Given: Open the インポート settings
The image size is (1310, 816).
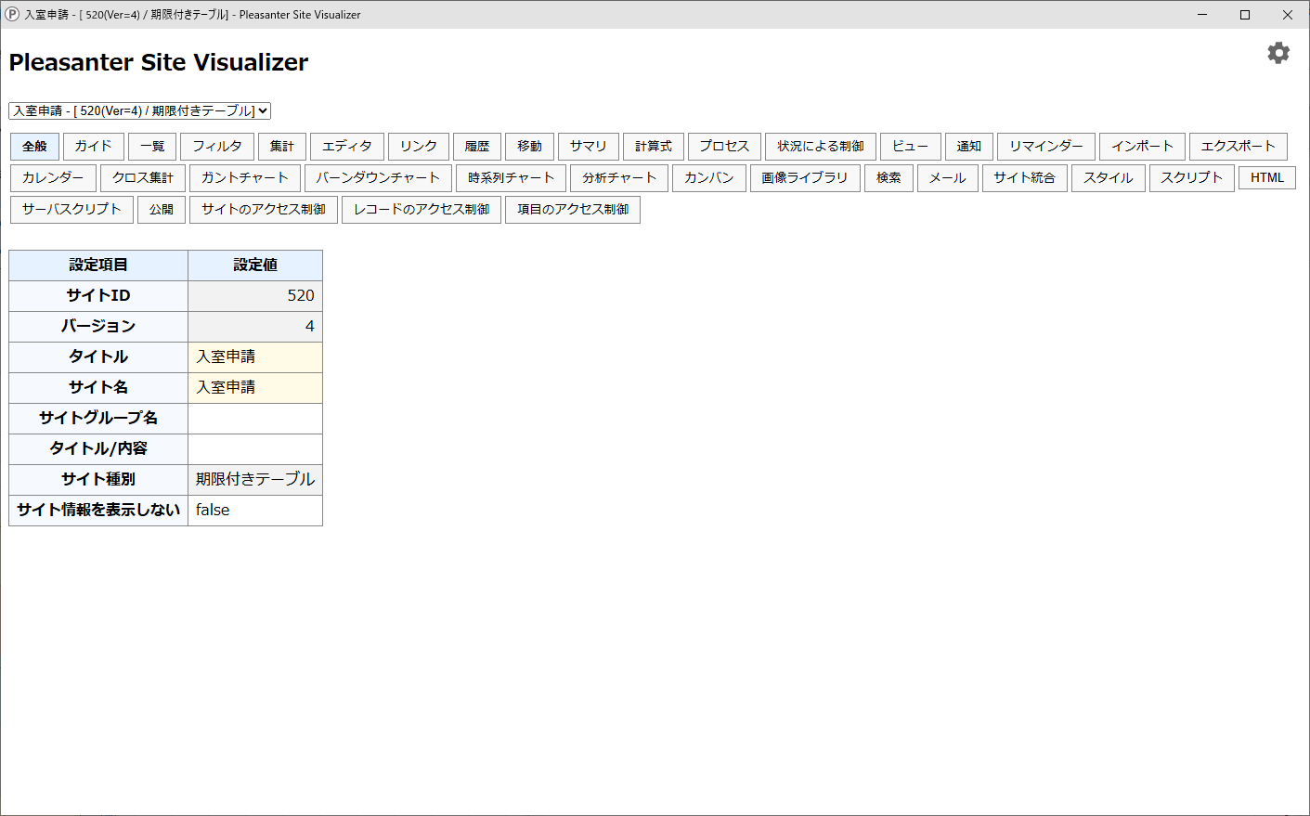Looking at the screenshot, I should 1142,146.
